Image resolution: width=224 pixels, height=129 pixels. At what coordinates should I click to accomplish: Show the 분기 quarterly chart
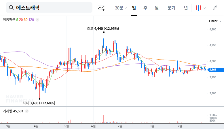(x=171, y=8)
